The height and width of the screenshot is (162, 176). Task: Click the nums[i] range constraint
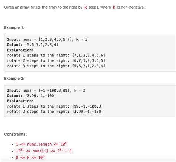[x=44, y=151]
